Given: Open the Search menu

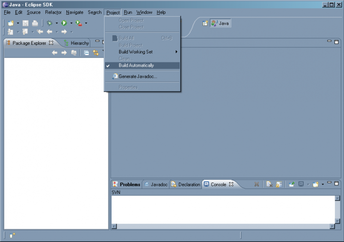Looking at the screenshot, I should pyautogui.click(x=95, y=12).
